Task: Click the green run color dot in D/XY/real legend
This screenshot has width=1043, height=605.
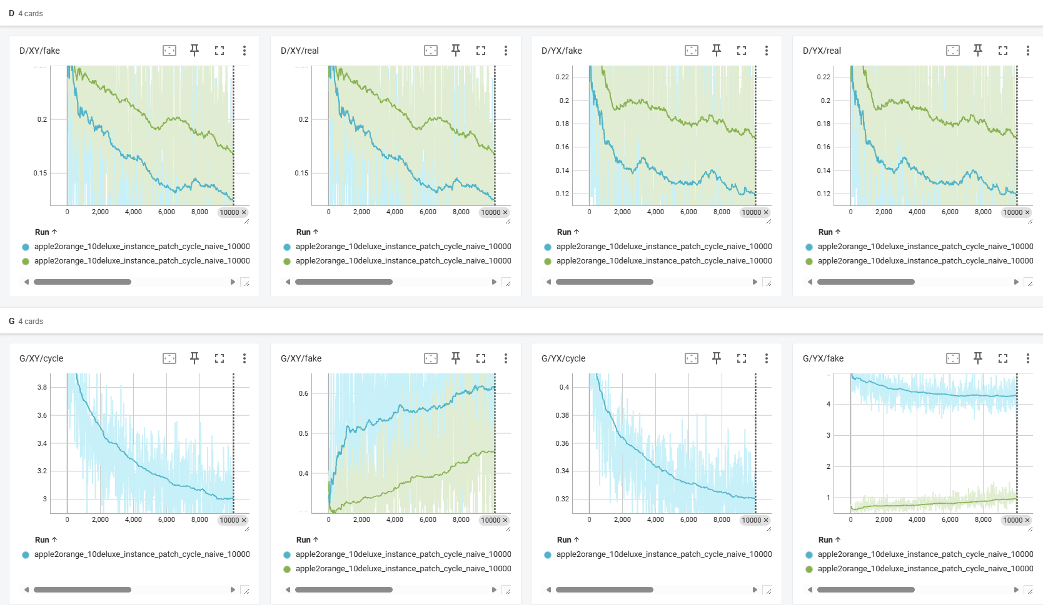Action: 287,262
